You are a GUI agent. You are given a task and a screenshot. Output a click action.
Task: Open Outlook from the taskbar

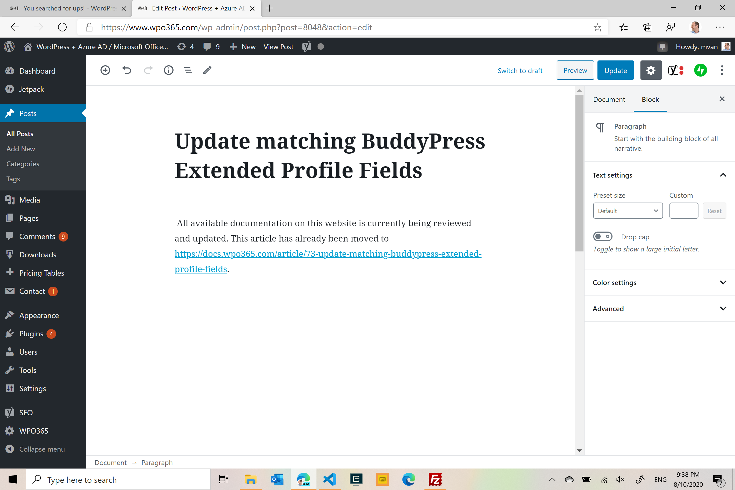coord(277,479)
